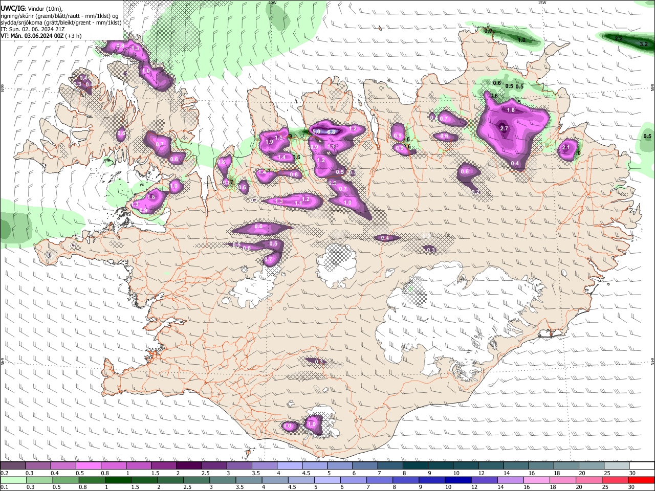
Task: Pick the deep blue 10 swatch in lower legend row
Action: coord(458,480)
